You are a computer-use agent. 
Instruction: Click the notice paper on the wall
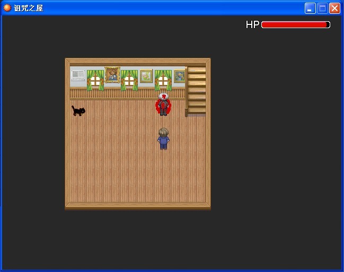click(78, 75)
